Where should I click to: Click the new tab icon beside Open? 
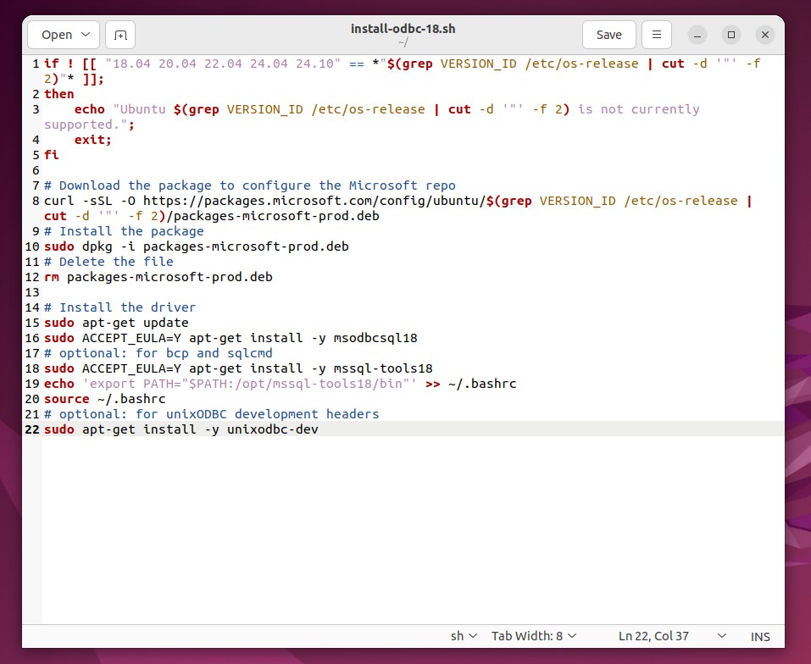pos(119,35)
